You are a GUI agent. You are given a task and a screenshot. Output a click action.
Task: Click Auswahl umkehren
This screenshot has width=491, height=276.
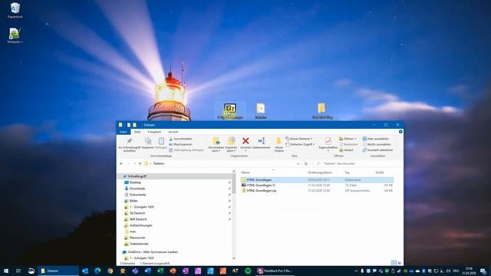pyautogui.click(x=377, y=150)
